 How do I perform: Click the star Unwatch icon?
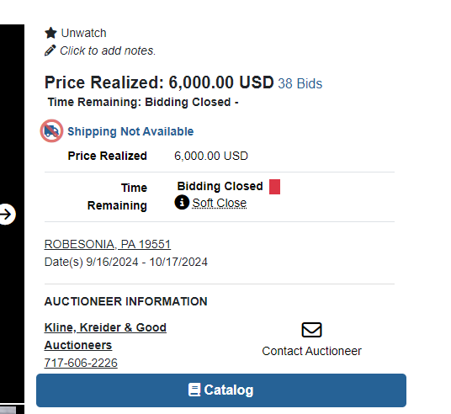pyautogui.click(x=51, y=33)
